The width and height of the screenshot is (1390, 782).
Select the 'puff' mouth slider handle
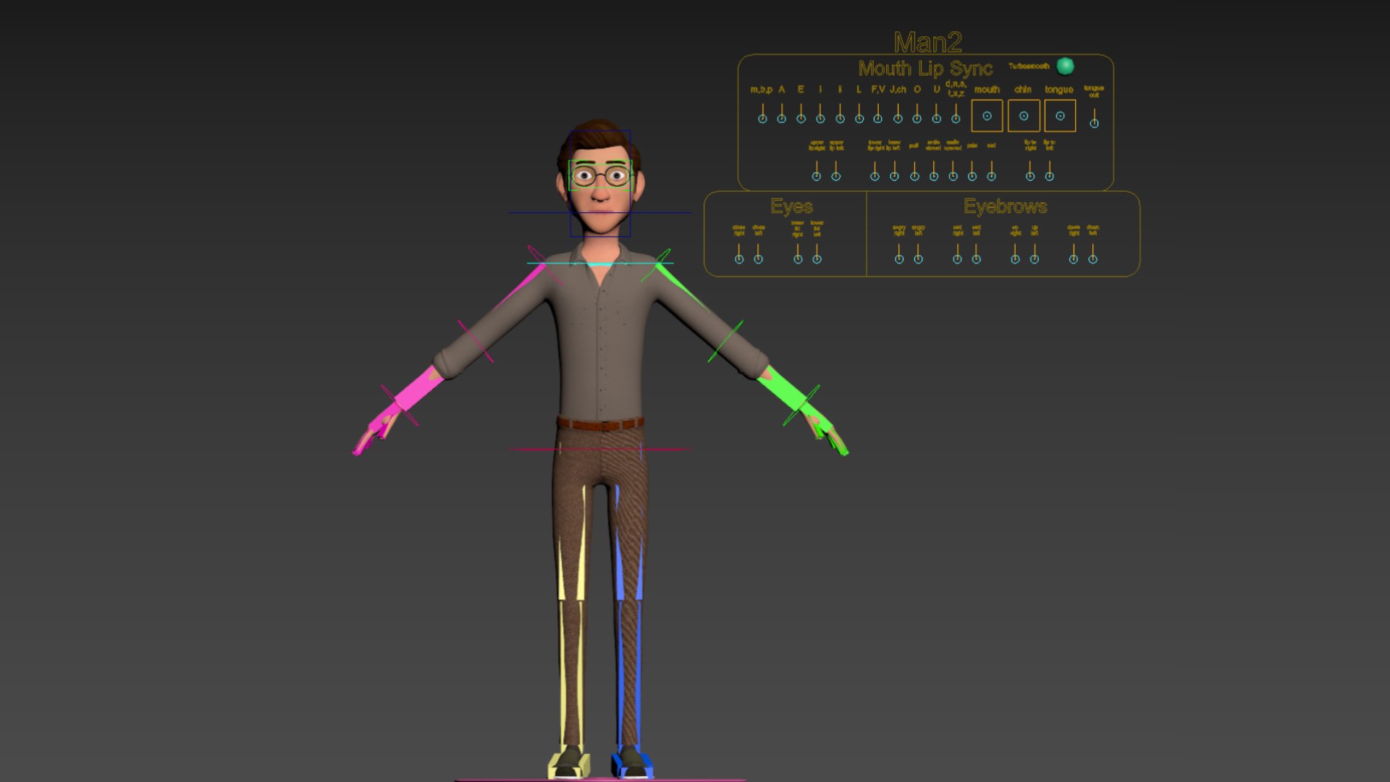[914, 176]
